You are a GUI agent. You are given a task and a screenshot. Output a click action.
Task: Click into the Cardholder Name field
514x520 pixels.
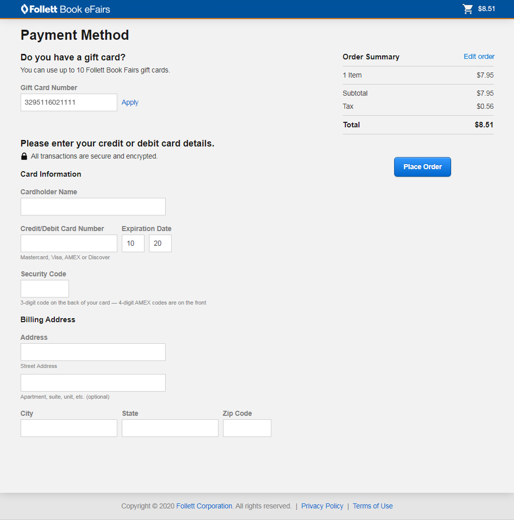[x=93, y=206]
